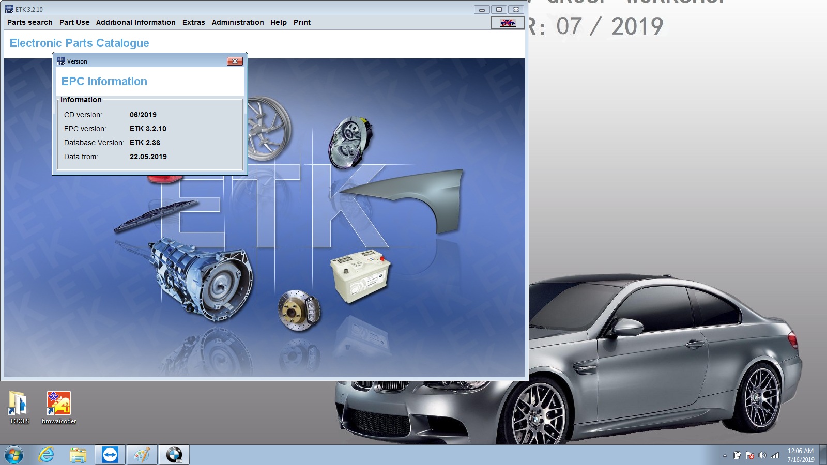Launch Internet Explorer from taskbar
The image size is (827, 465).
47,455
